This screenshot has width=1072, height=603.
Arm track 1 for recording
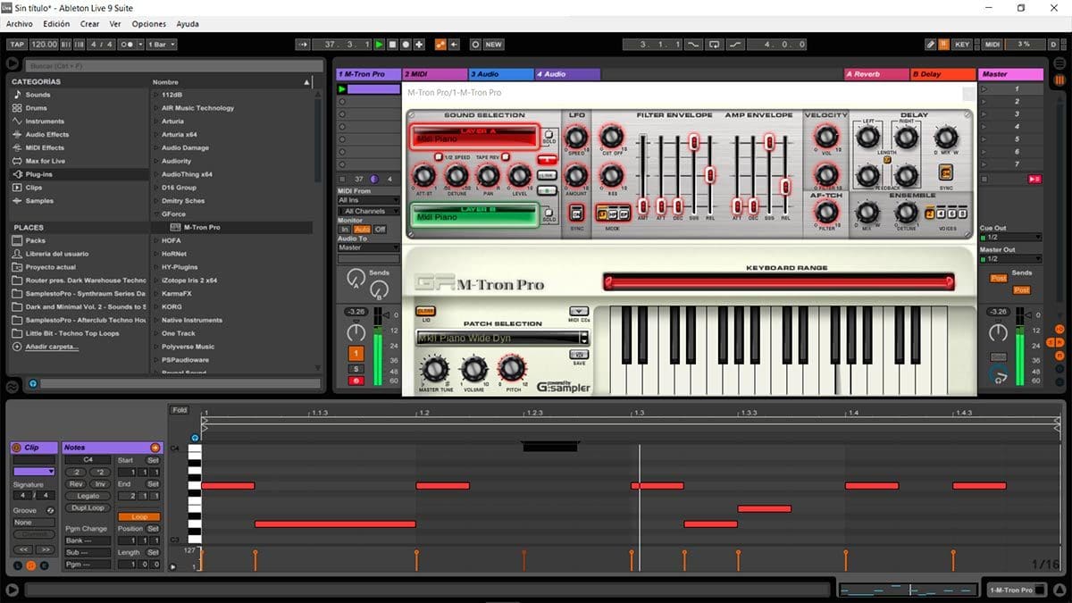pos(356,381)
